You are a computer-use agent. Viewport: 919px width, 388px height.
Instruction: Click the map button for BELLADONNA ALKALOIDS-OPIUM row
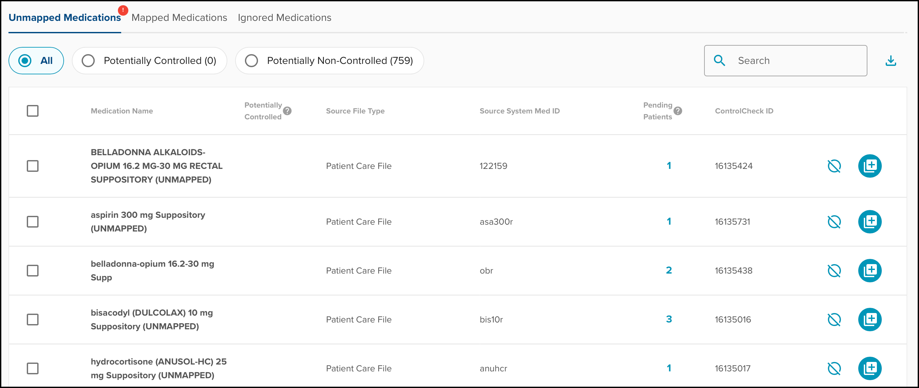click(869, 166)
